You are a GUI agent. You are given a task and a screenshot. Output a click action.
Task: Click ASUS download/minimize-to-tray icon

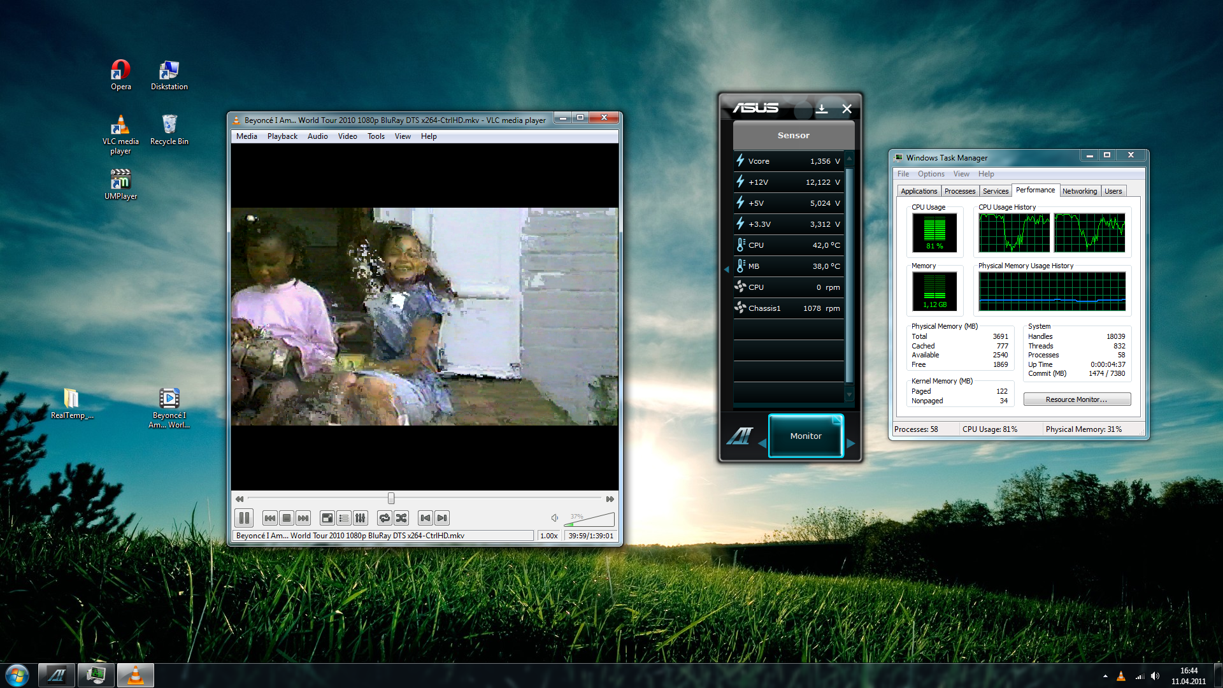click(x=822, y=109)
